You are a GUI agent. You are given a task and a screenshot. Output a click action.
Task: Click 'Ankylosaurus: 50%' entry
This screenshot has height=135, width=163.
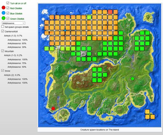click(x=17, y=67)
